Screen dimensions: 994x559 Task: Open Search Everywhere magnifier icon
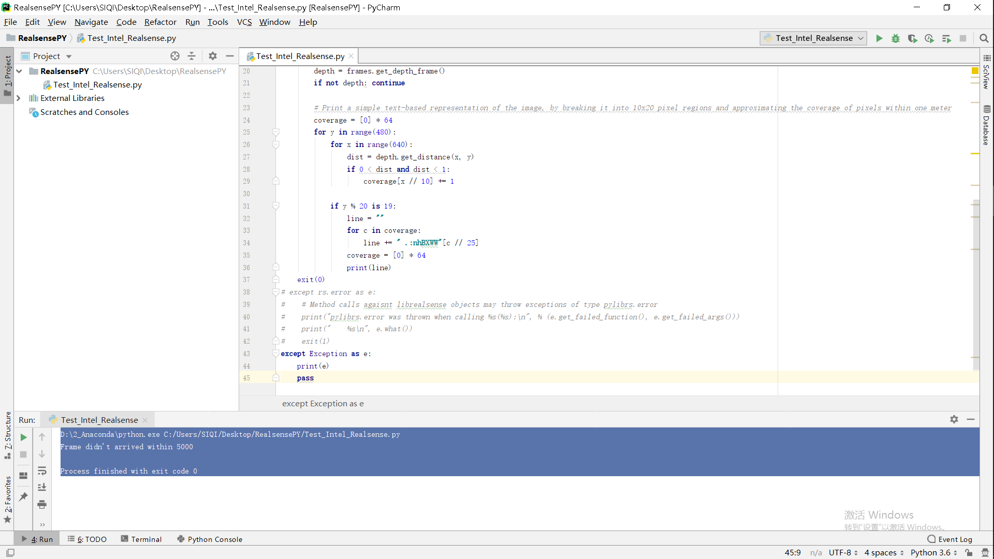[x=984, y=38]
